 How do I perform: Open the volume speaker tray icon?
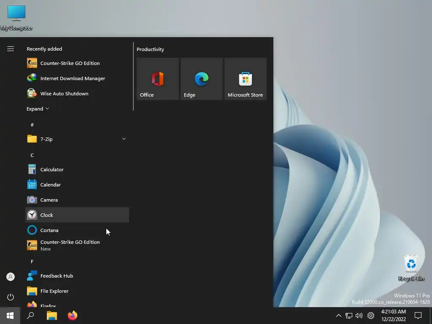coord(359,316)
